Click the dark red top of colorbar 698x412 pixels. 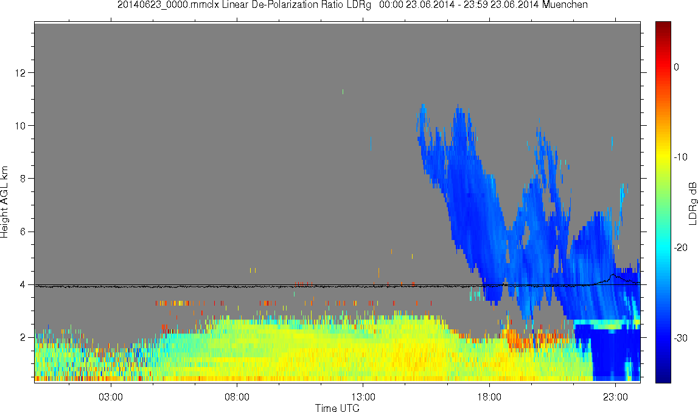[663, 27]
